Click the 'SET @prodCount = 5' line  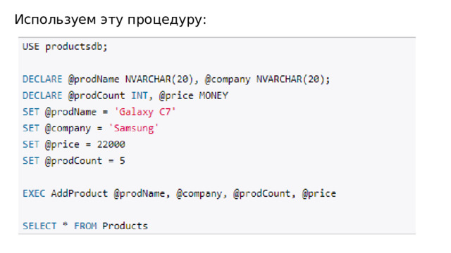pyautogui.click(x=74, y=161)
